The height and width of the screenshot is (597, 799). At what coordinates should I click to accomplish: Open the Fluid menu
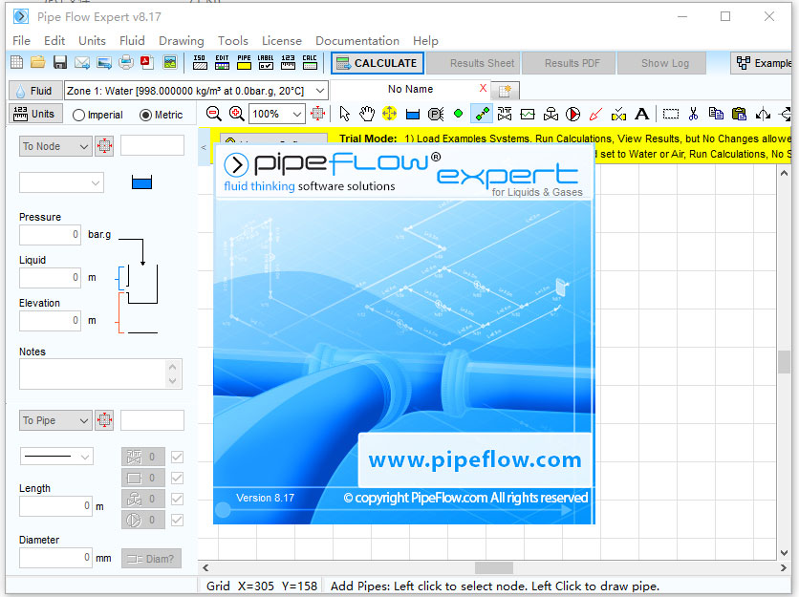(132, 41)
